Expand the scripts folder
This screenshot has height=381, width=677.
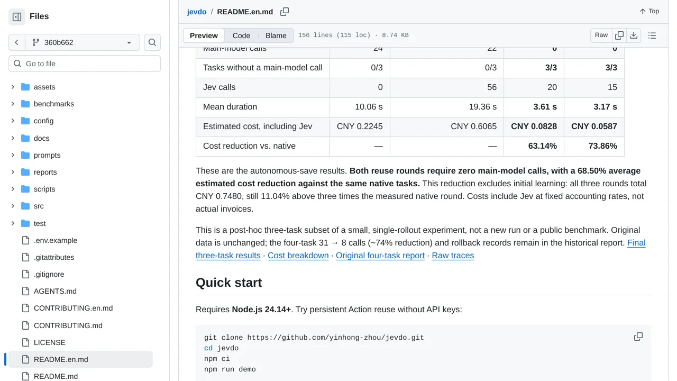(13, 189)
